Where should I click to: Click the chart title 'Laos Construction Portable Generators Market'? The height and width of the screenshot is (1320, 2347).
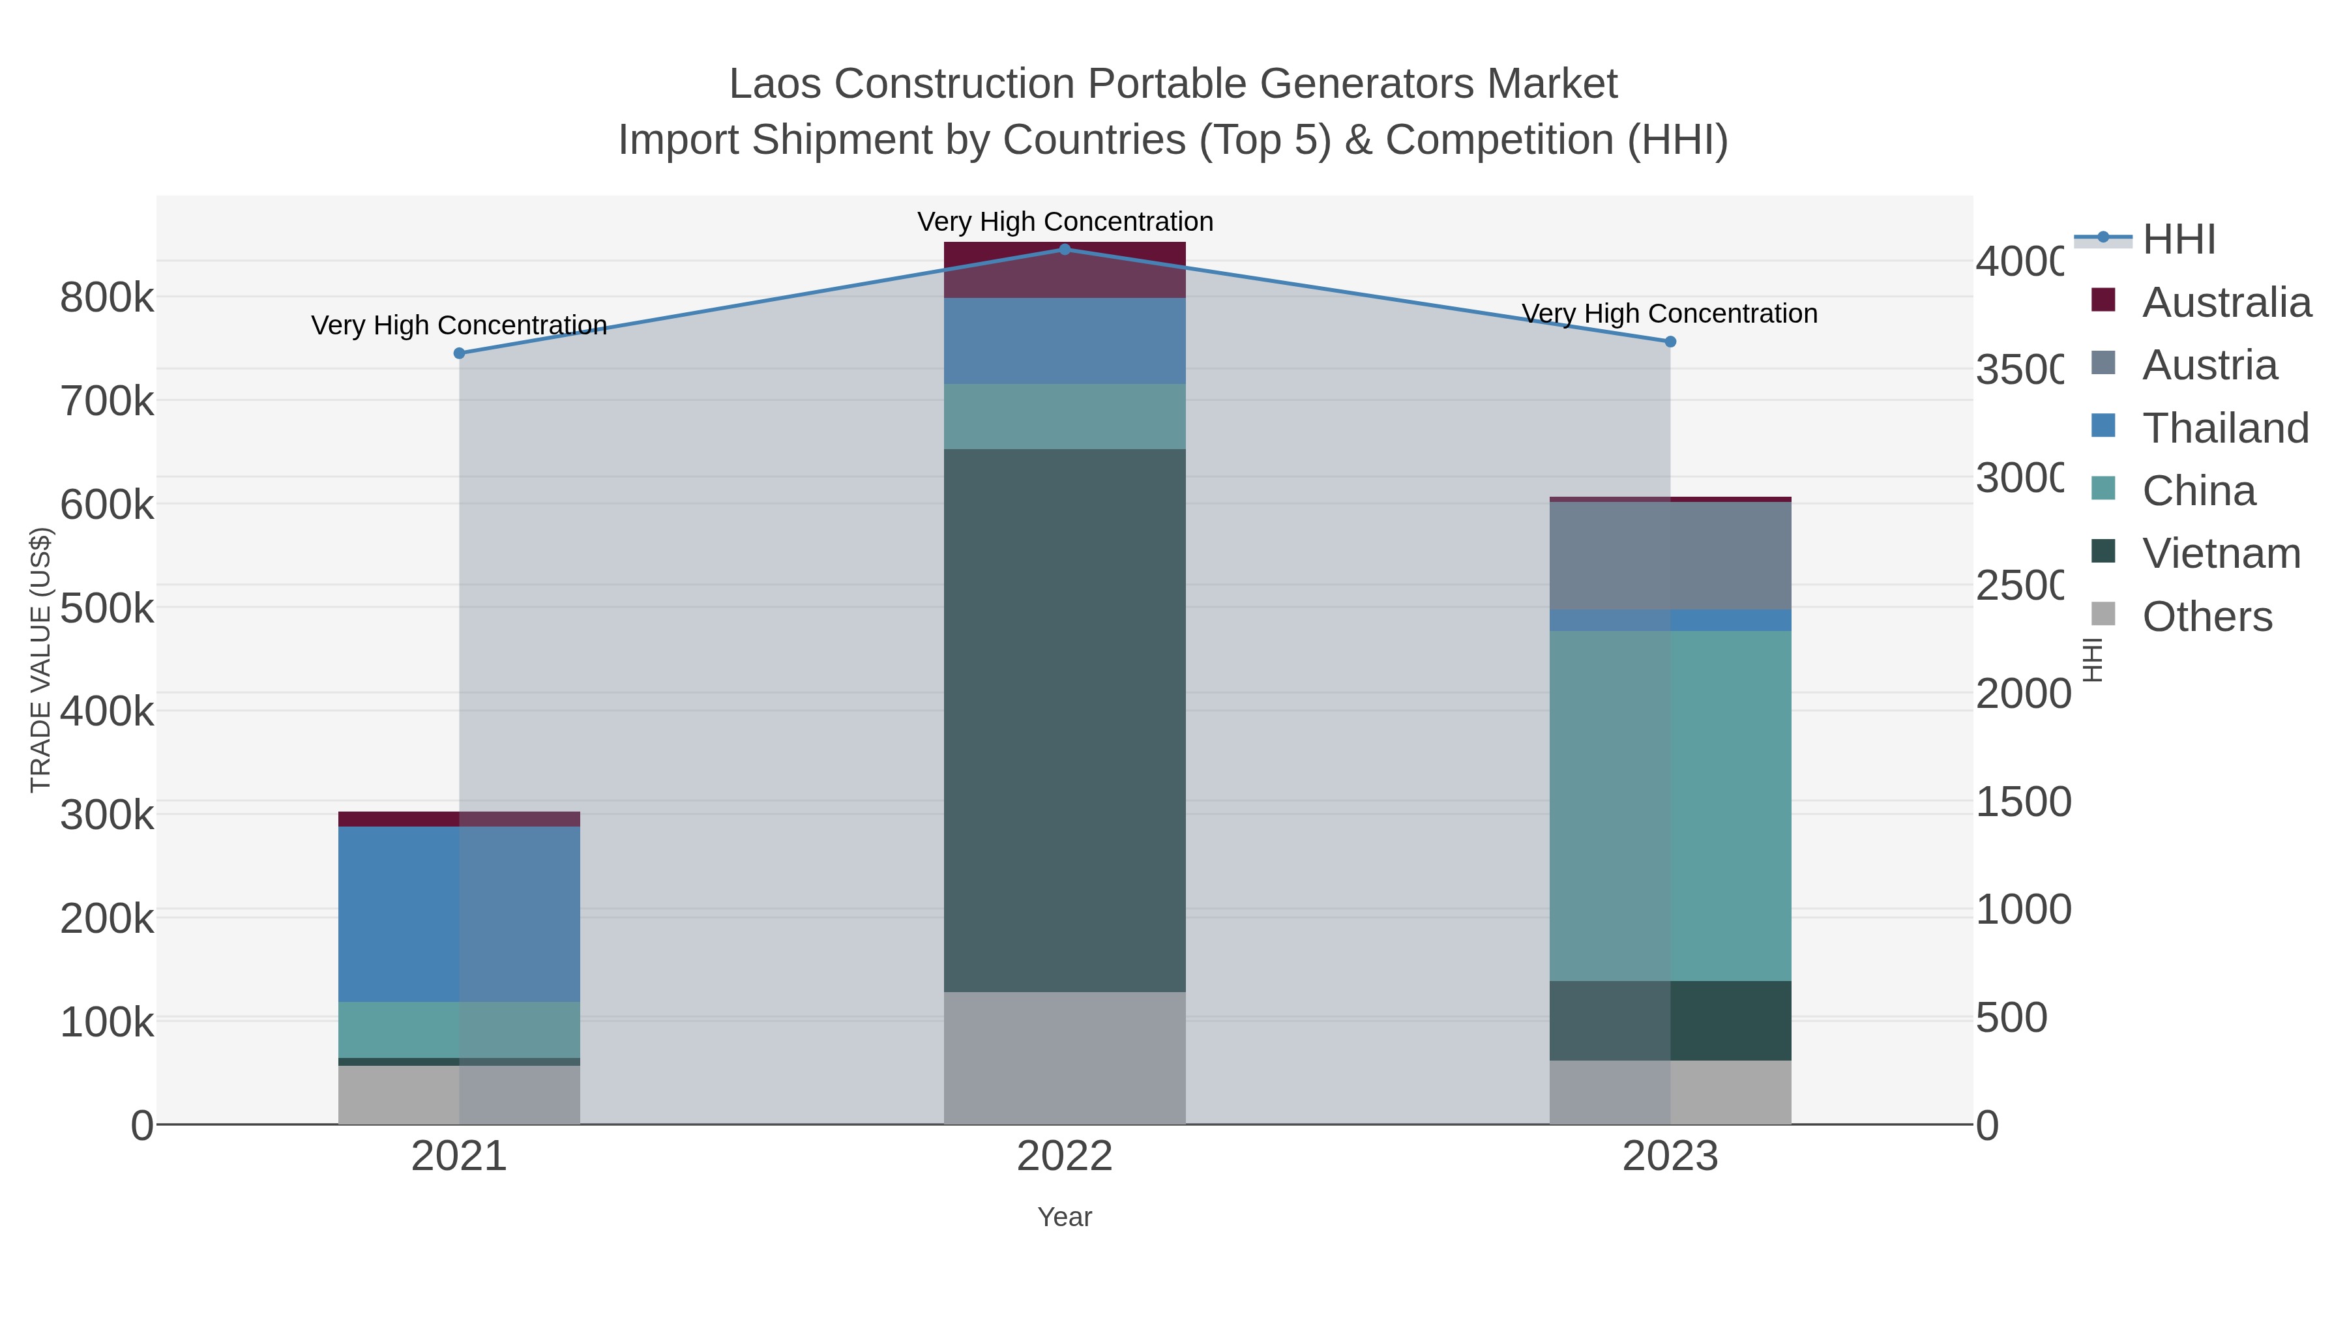tap(1173, 84)
